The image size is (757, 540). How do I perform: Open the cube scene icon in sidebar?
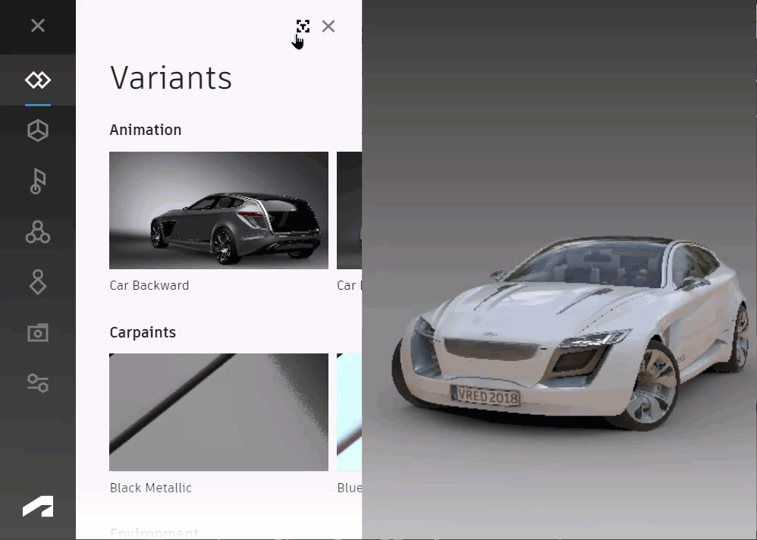(38, 130)
